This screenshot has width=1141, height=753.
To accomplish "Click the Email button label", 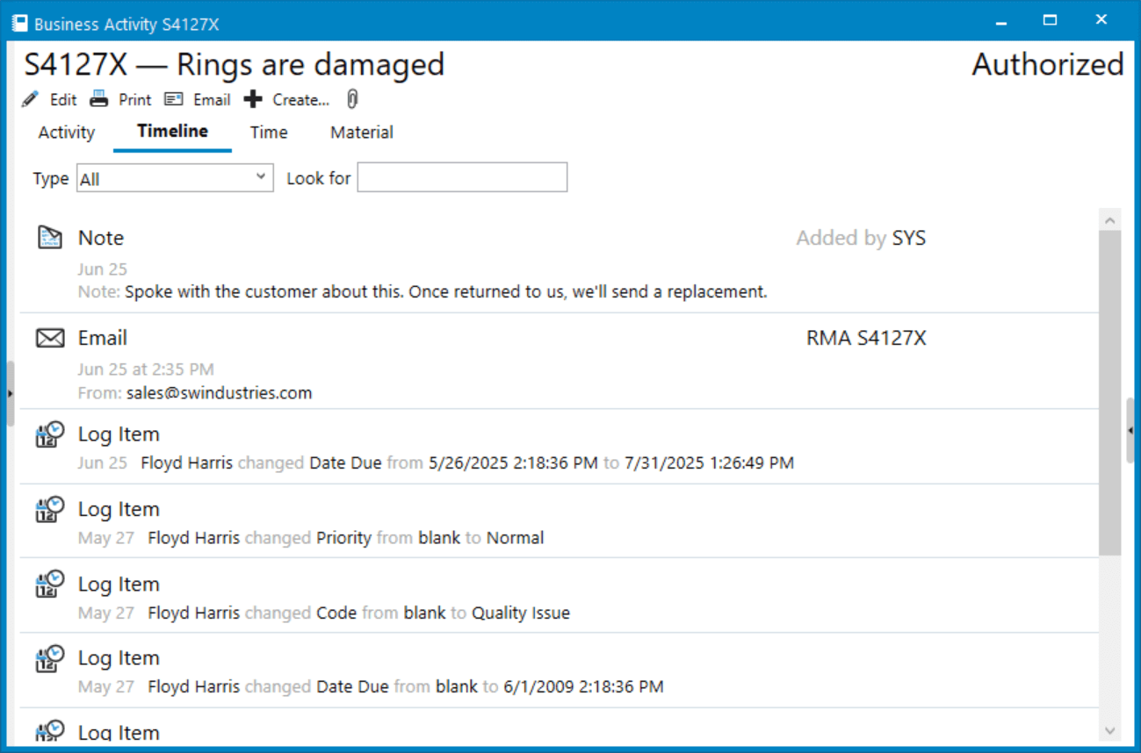I will (x=212, y=100).
